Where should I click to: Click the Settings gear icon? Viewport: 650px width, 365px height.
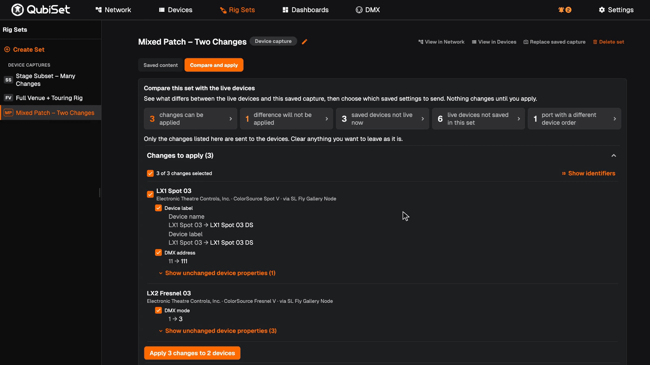pos(602,10)
